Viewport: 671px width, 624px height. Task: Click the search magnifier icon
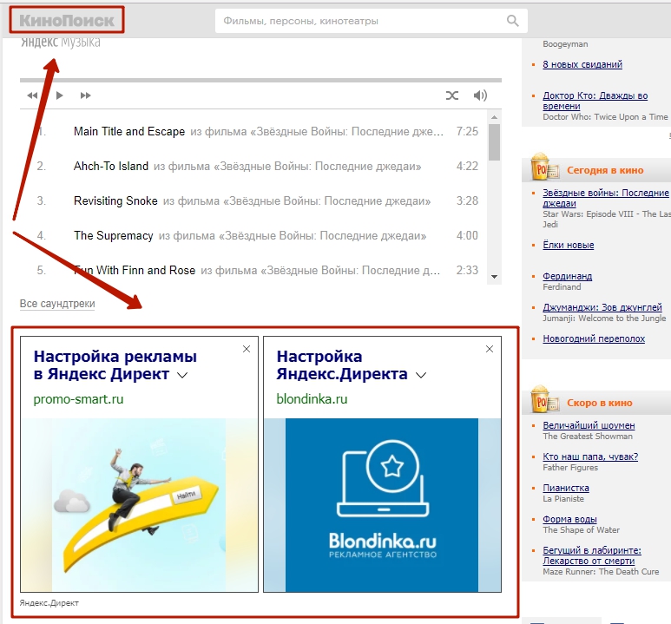[x=512, y=21]
